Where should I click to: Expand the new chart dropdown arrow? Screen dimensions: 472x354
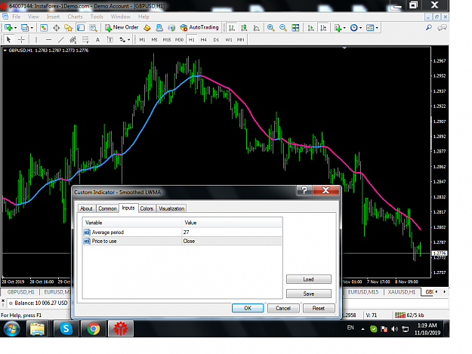tap(15, 28)
